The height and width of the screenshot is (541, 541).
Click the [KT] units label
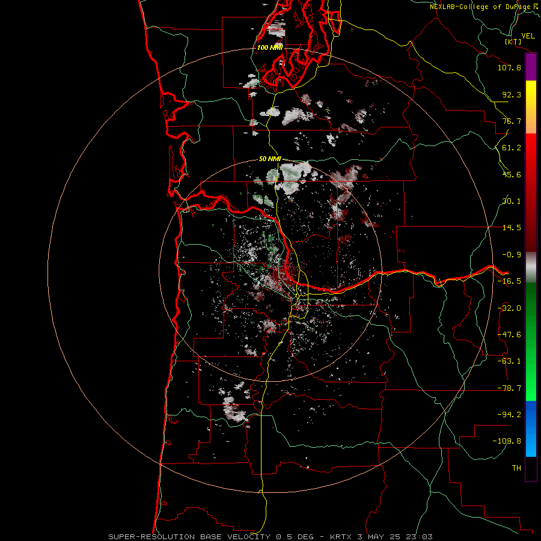point(513,41)
